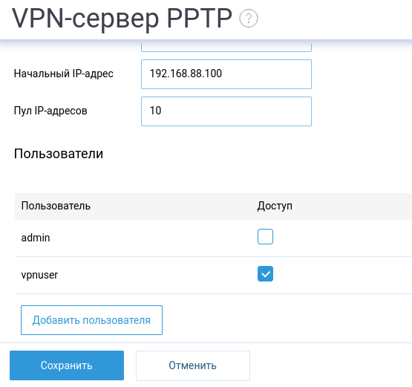Image resolution: width=412 pixels, height=387 pixels.
Task: Click the Пул IP-адресов label
Action: pyautogui.click(x=50, y=111)
